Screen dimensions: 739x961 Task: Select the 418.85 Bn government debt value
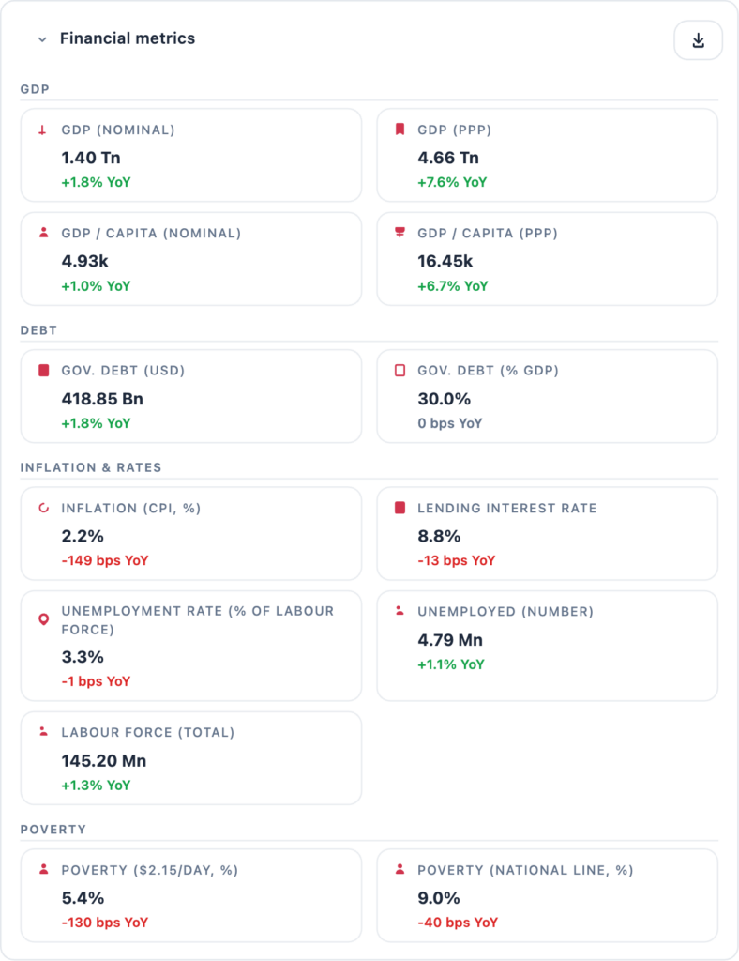[102, 398]
